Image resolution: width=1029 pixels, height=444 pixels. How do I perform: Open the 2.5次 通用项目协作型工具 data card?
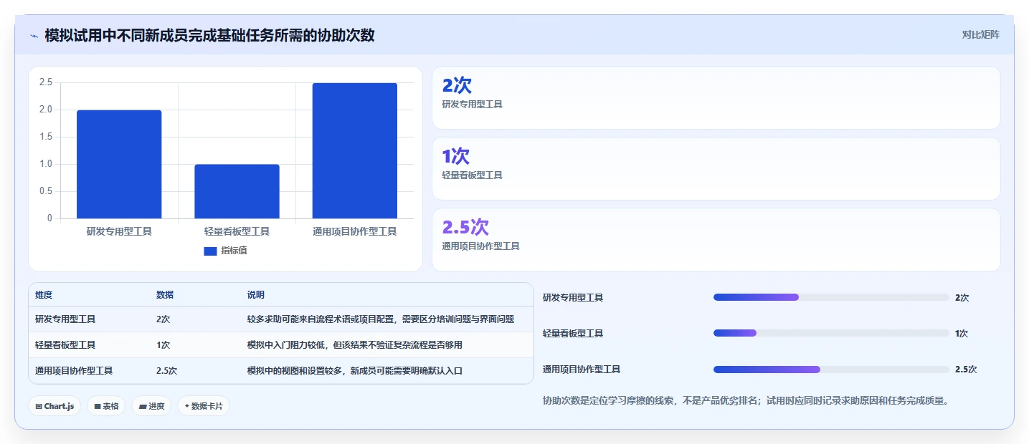click(716, 239)
